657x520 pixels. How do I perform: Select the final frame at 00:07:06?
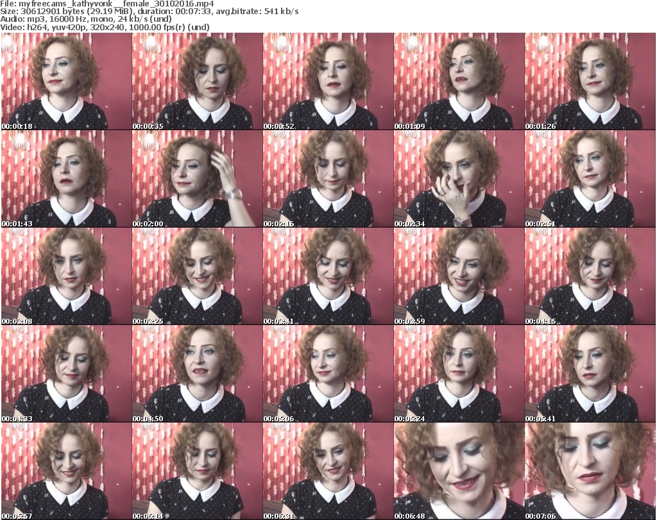[x=590, y=471]
